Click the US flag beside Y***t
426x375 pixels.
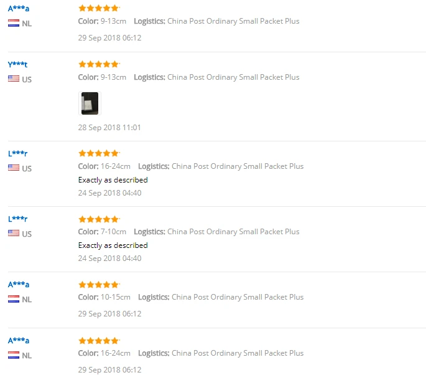point(14,79)
